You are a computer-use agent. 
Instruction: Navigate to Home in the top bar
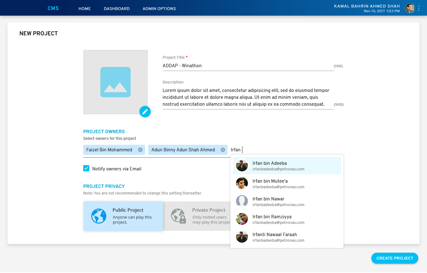84,9
